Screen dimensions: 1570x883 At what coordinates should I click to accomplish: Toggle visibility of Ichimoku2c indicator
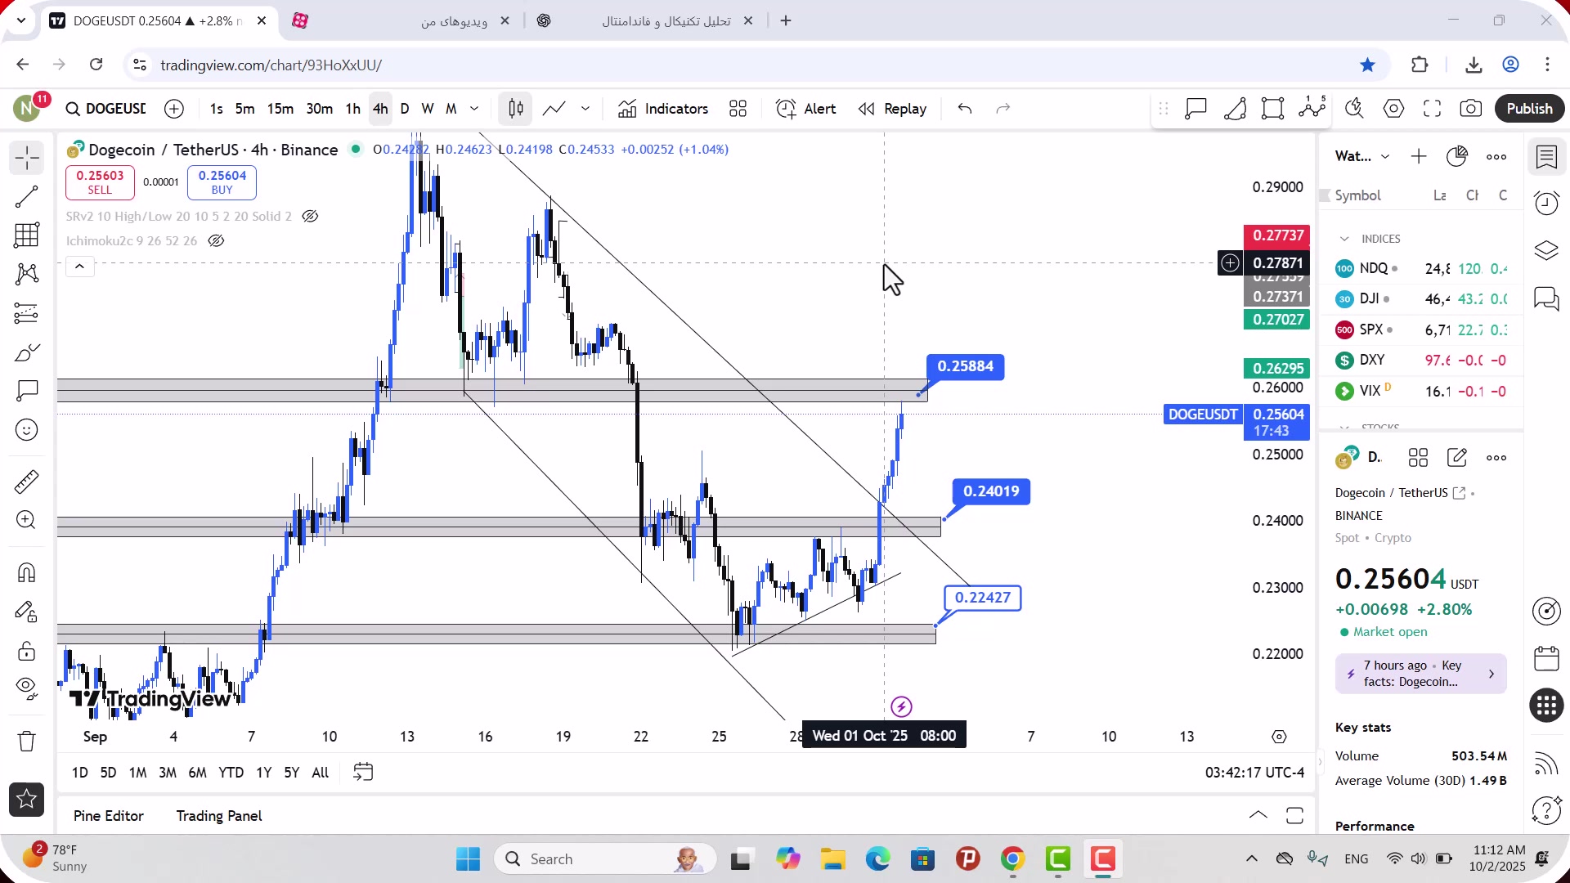tap(216, 241)
